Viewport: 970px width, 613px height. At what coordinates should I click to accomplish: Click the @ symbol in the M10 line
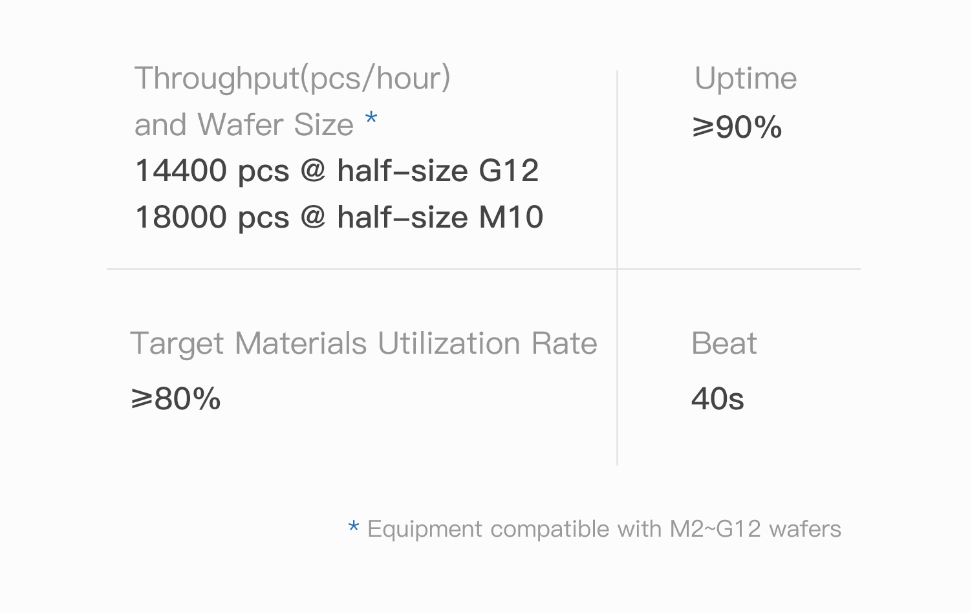[x=313, y=217]
